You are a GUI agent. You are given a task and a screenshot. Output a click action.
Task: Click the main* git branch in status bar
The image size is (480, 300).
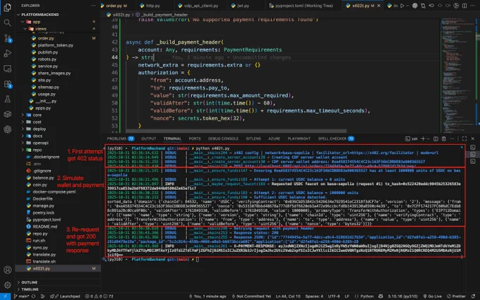(21, 296)
